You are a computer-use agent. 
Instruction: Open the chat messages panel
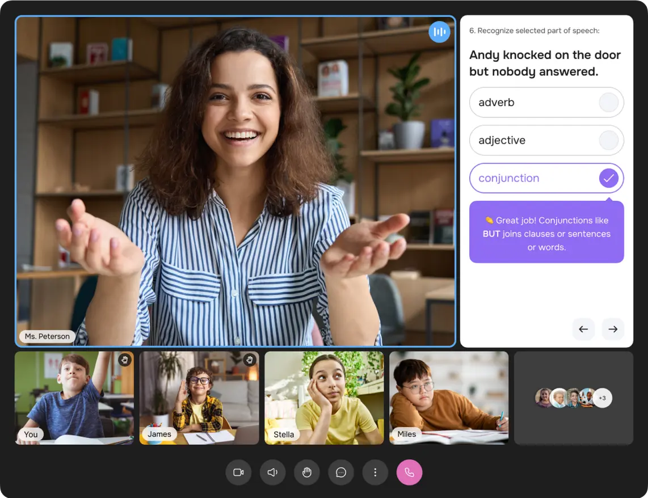click(x=341, y=472)
